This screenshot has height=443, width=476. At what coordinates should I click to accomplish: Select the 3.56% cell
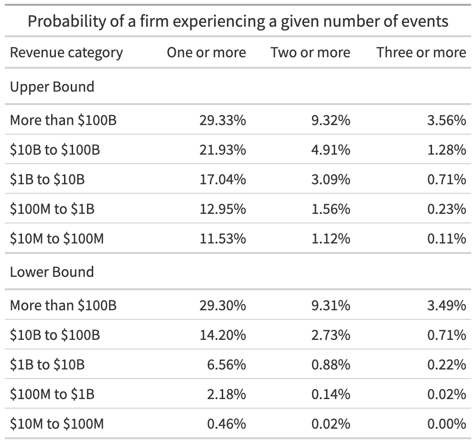coord(446,120)
